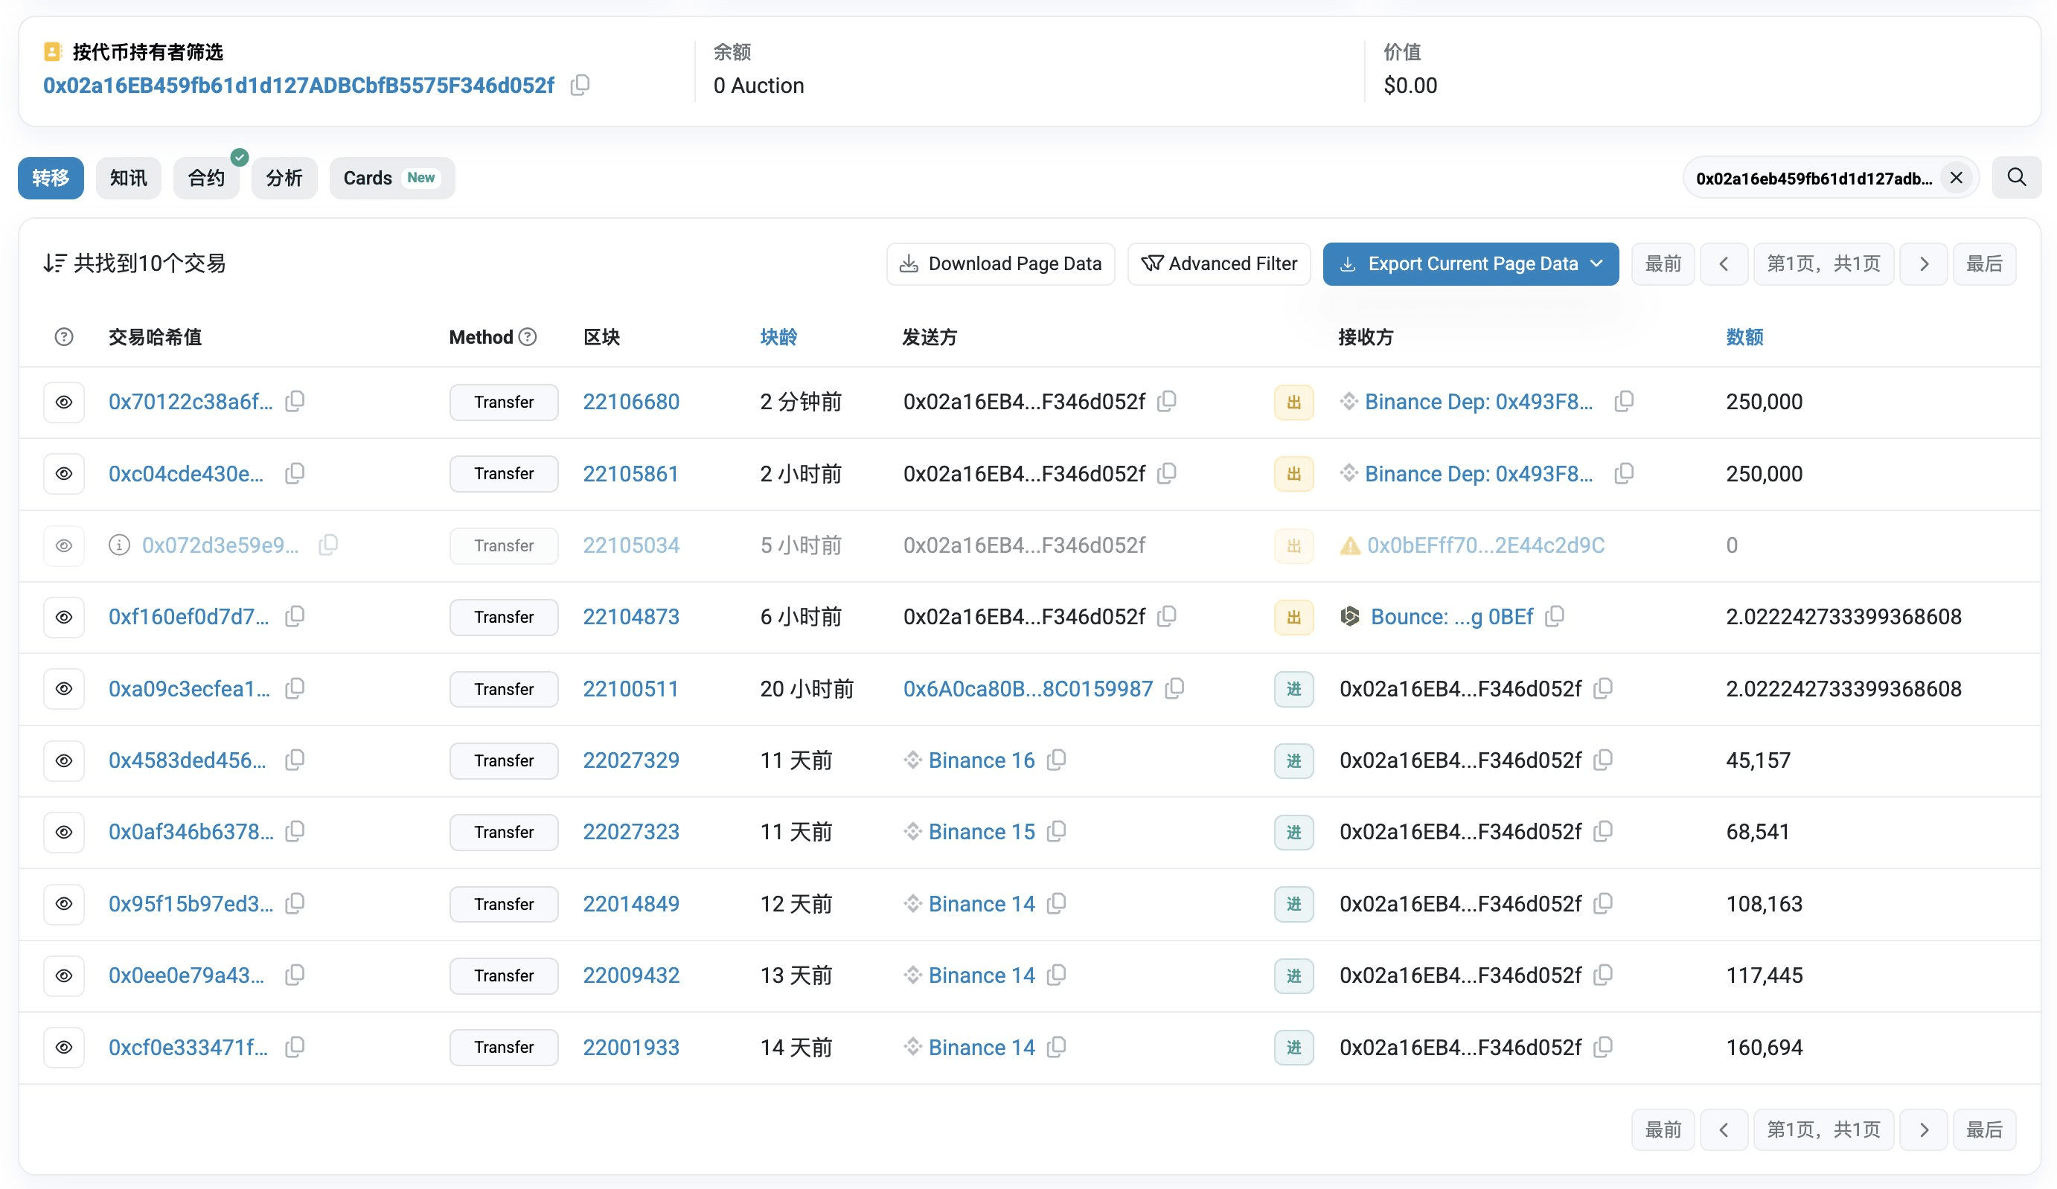Copy hash of transaction 0x70122c38a6f
The width and height of the screenshot is (2057, 1189).
(x=295, y=402)
